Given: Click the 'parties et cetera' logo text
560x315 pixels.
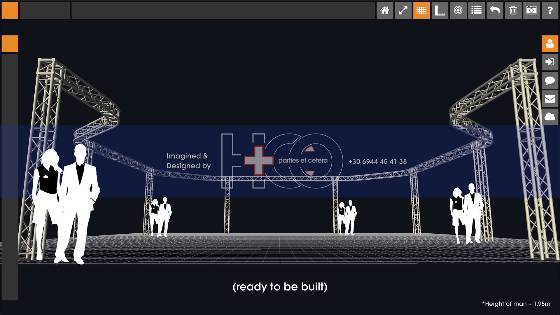Looking at the screenshot, I should click(303, 160).
